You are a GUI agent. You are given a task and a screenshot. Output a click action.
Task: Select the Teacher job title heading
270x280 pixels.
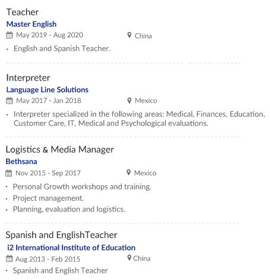23,12
